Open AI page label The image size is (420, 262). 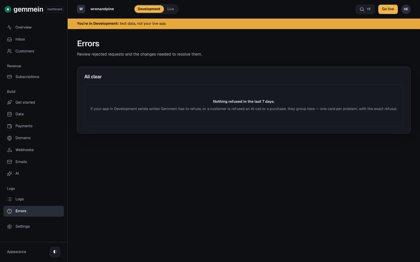pos(17,174)
